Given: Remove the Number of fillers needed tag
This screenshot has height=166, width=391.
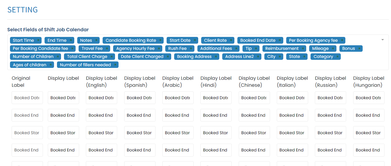Looking at the screenshot, I should 115,65.
